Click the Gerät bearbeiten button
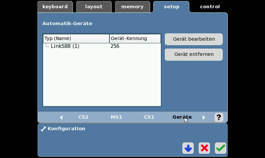 click(x=194, y=39)
